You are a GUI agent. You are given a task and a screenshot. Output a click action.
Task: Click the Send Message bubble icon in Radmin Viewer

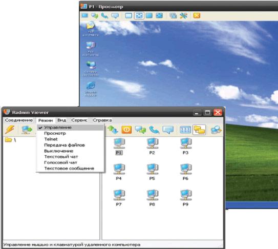168,130
